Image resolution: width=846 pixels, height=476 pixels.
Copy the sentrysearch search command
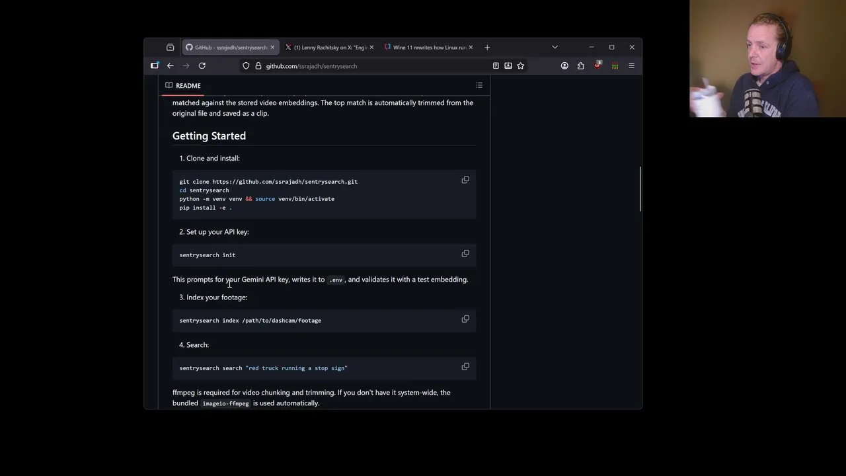click(465, 367)
